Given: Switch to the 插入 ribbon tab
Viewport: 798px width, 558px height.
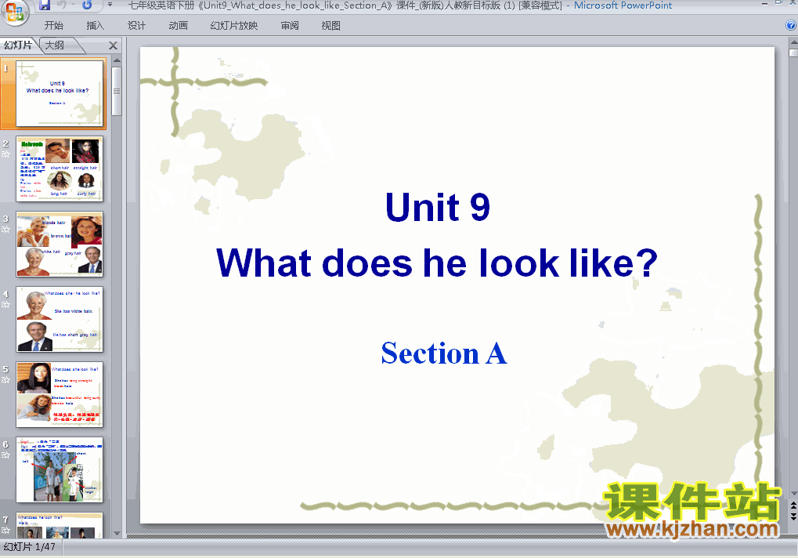Looking at the screenshot, I should coord(96,25).
